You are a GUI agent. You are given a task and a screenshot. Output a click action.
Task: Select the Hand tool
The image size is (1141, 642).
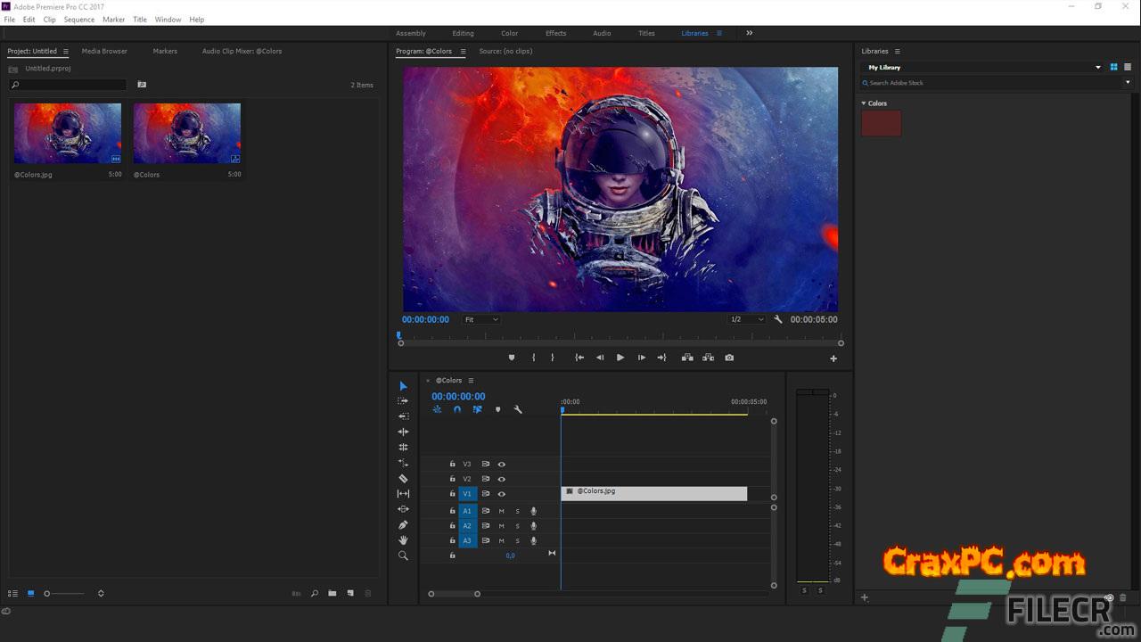coord(403,539)
